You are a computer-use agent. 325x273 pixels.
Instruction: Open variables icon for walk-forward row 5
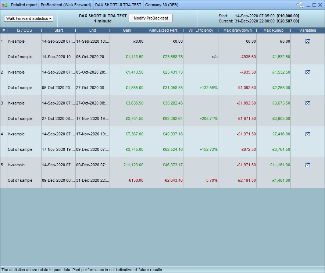pos(307,165)
